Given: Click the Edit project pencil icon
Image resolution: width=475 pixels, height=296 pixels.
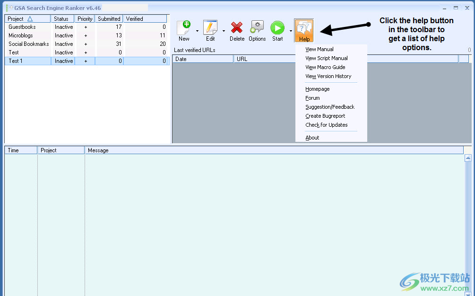Looking at the screenshot, I should pos(210,28).
